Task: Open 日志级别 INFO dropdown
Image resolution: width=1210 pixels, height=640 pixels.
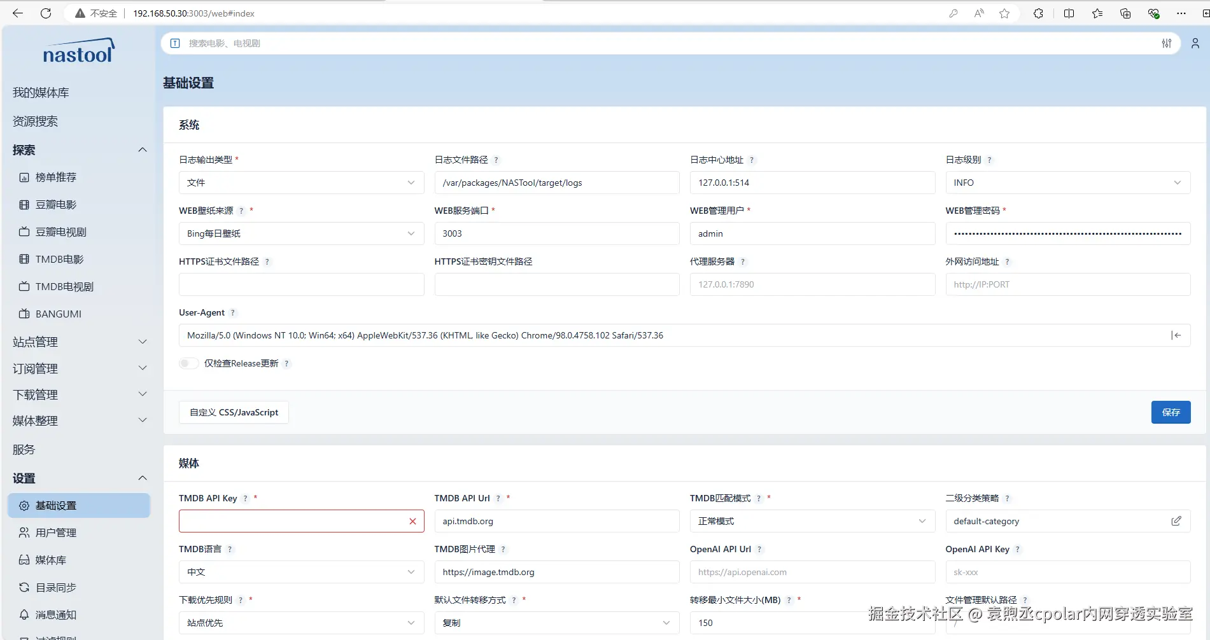Action: tap(1067, 183)
